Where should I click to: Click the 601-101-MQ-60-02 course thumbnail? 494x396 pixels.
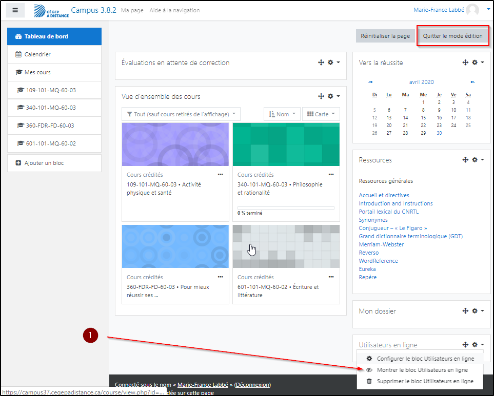pyautogui.click(x=286, y=246)
